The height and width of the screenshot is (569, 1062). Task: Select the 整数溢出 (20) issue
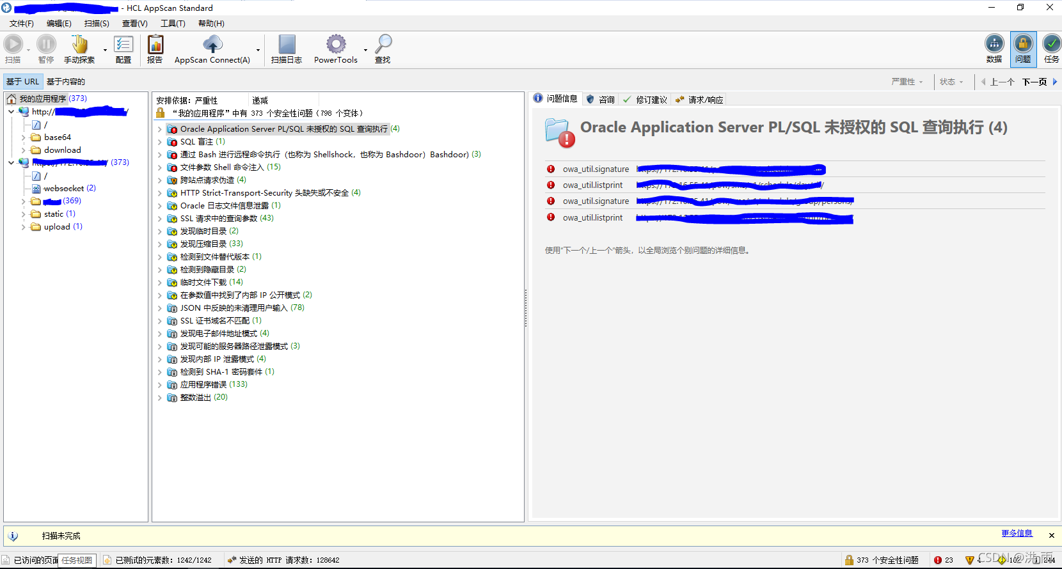coord(204,398)
